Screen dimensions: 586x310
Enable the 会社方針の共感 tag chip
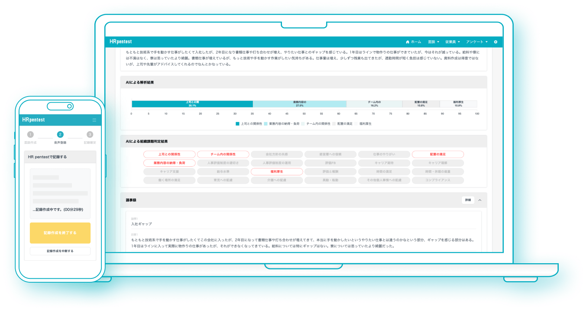point(277,154)
